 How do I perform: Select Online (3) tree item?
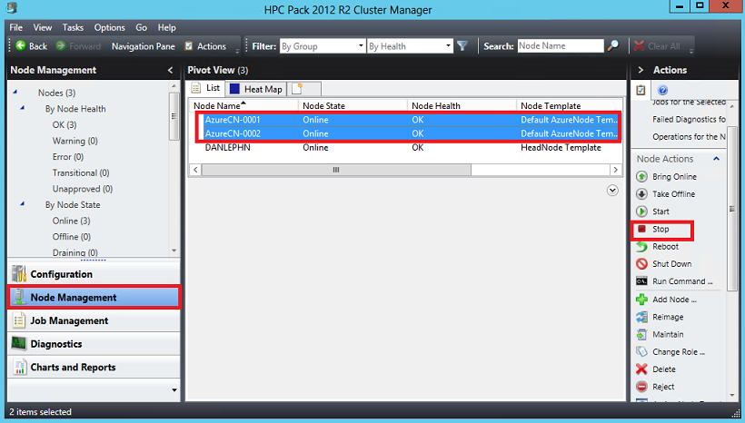[x=71, y=221]
